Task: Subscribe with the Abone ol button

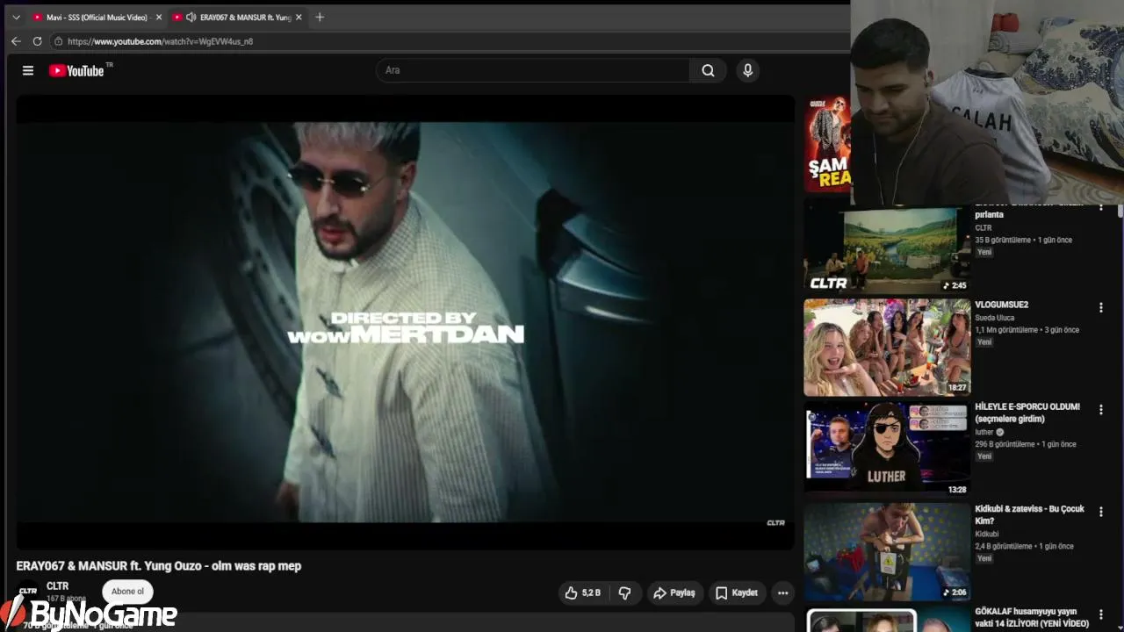Action: click(x=127, y=592)
